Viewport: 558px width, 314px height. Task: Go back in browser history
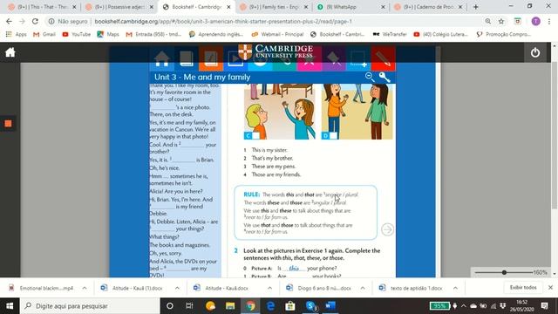(x=9, y=21)
